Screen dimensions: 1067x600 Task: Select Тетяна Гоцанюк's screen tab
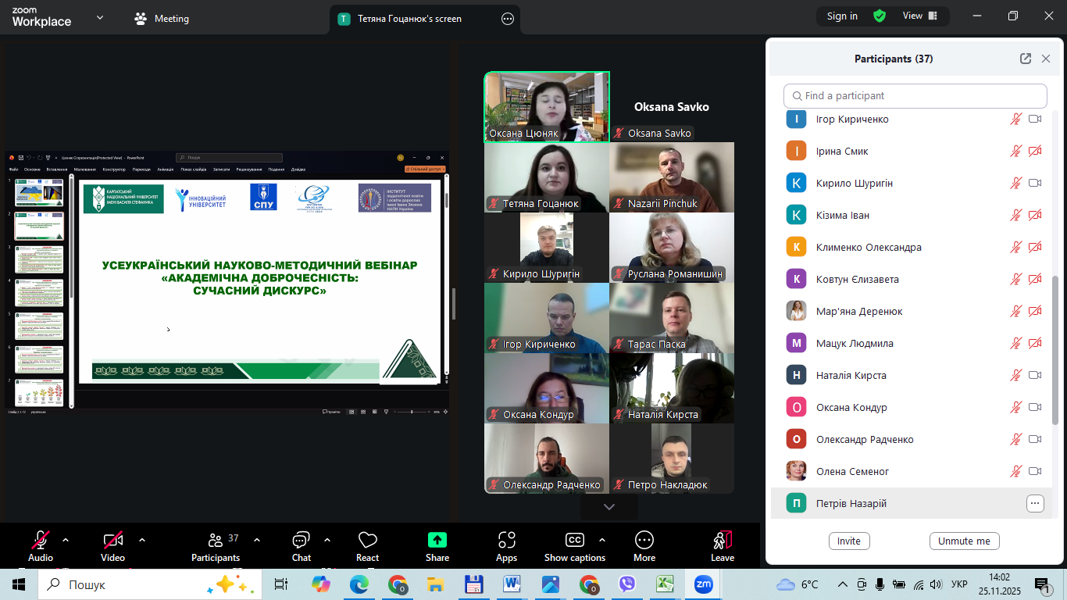click(x=409, y=19)
